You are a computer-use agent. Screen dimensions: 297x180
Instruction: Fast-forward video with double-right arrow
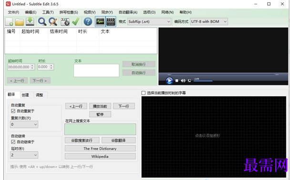pyautogui.click(x=277, y=75)
